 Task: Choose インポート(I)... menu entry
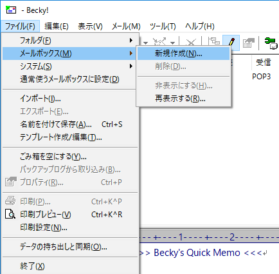click(69, 99)
